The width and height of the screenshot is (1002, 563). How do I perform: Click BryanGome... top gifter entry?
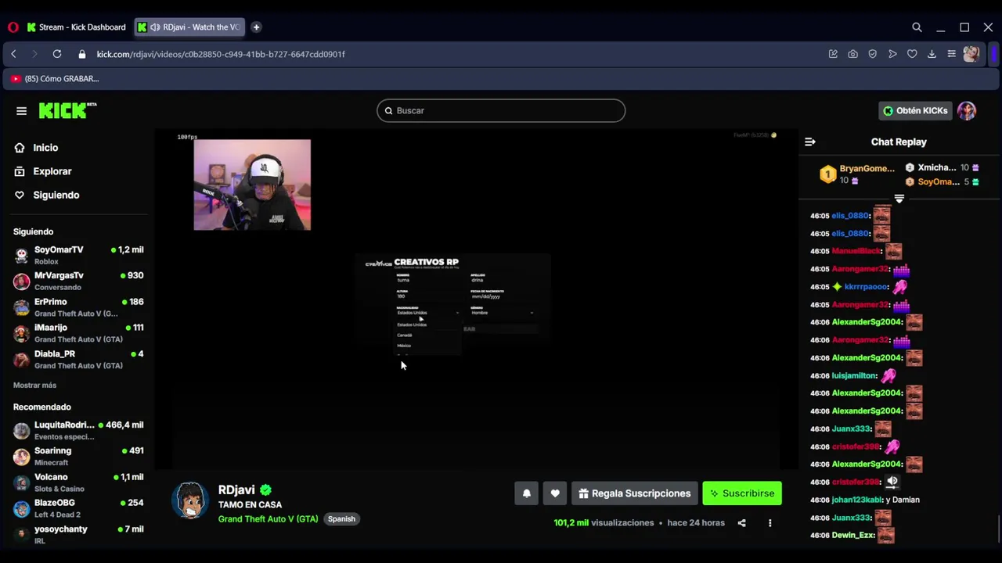click(857, 174)
